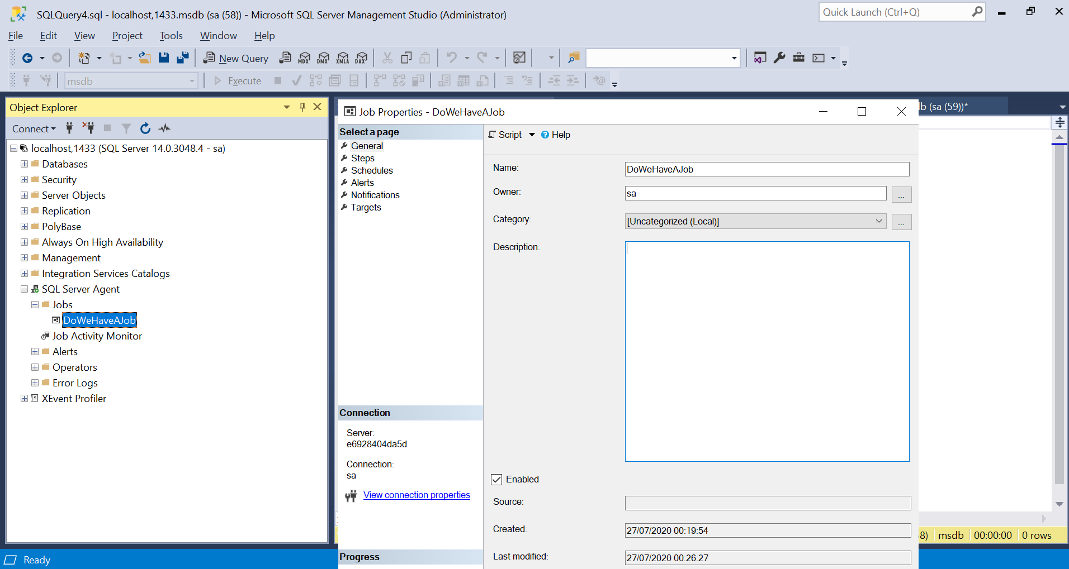The width and height of the screenshot is (1069, 569).
Task: Refresh the Object Explorer tree
Action: point(145,128)
